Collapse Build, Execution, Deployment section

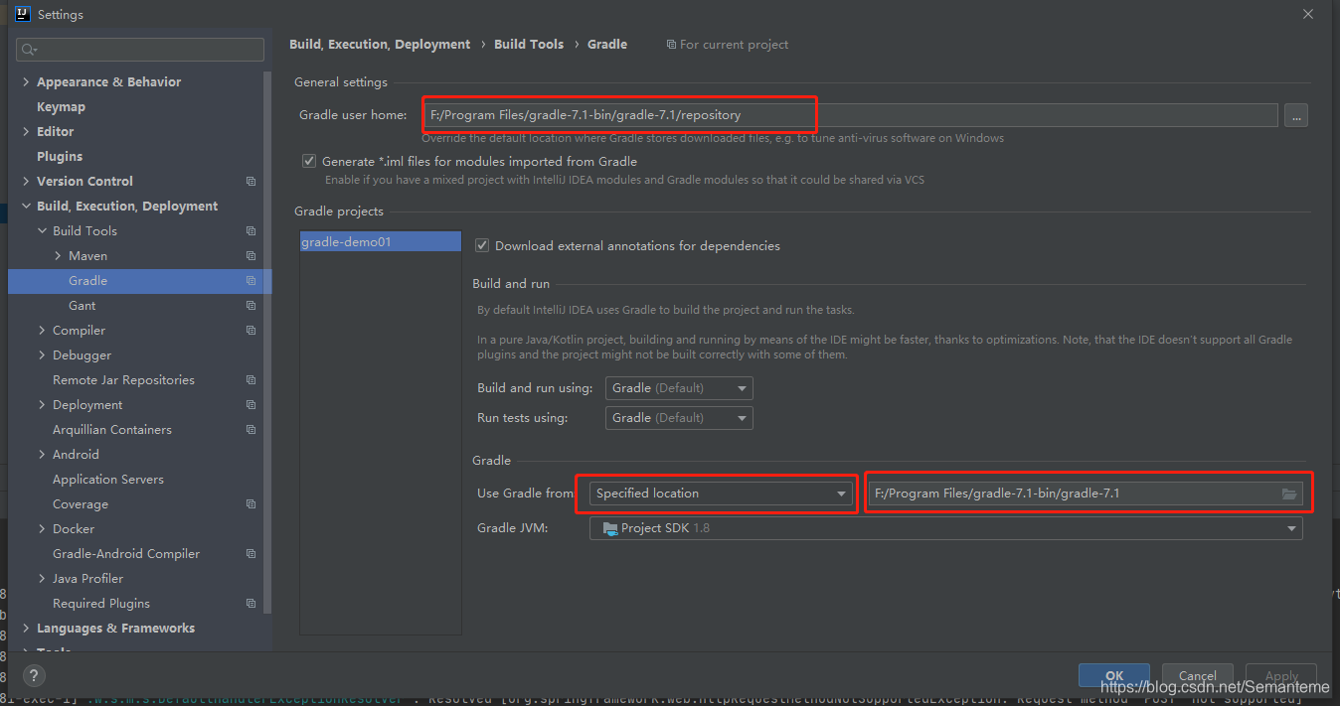coord(26,207)
